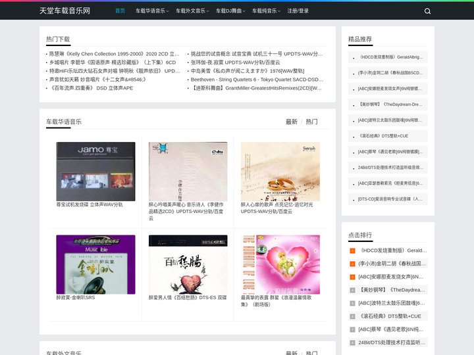Open 乡城唱片 李碧华 6CD link
This screenshot has width=474, height=355.
point(112,62)
